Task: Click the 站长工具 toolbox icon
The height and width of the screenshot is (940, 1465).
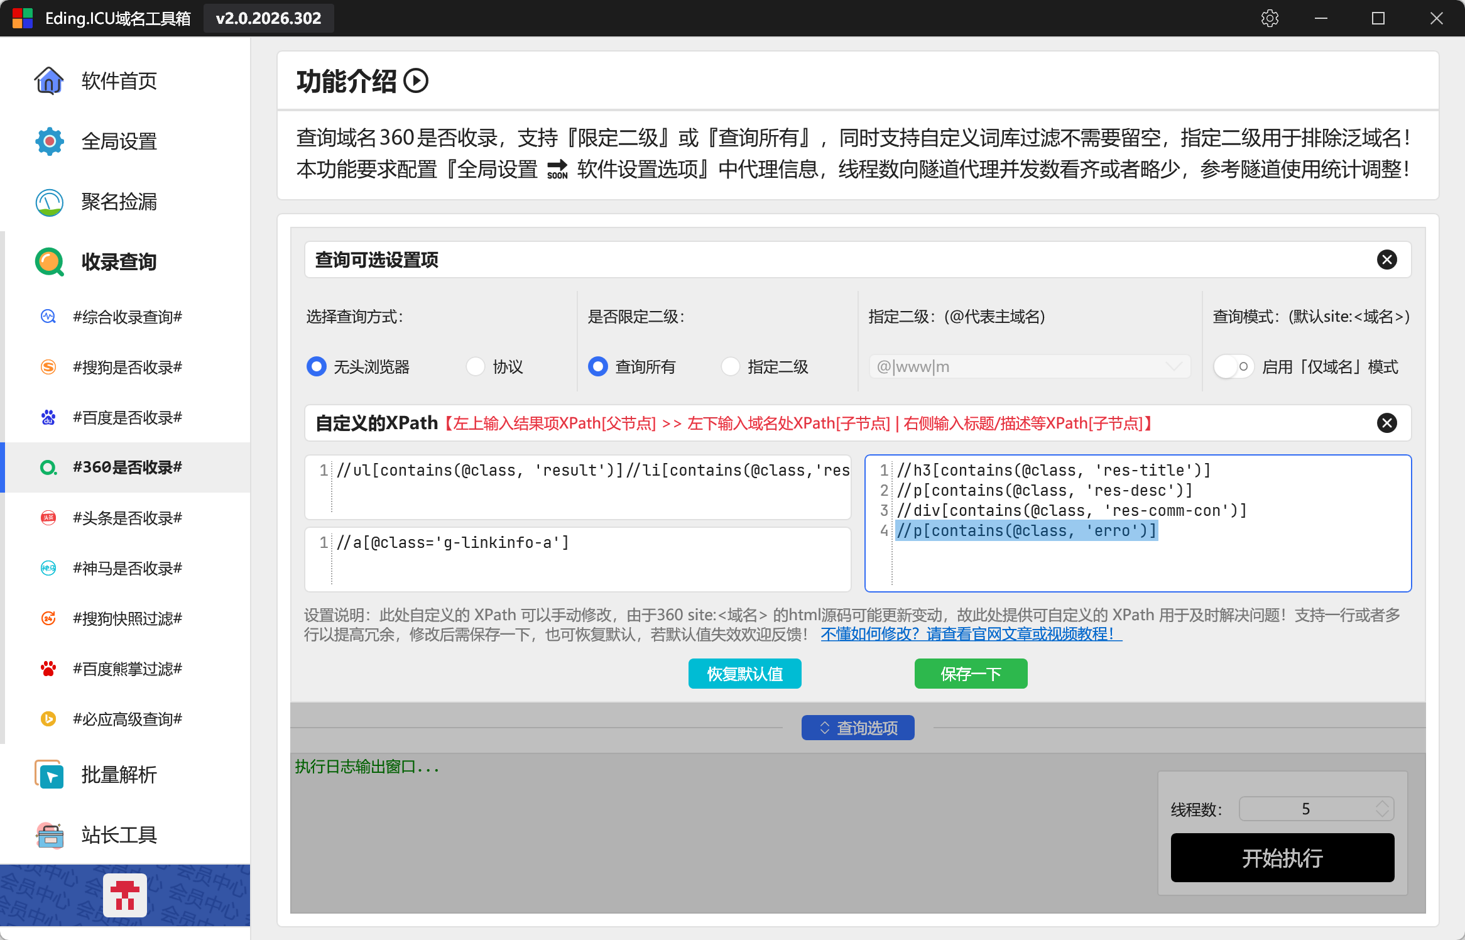Action: (x=49, y=835)
